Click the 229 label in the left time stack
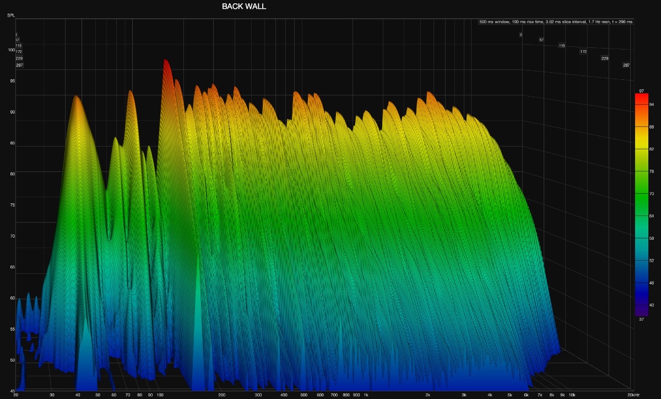Image resolution: width=661 pixels, height=399 pixels. [x=19, y=58]
